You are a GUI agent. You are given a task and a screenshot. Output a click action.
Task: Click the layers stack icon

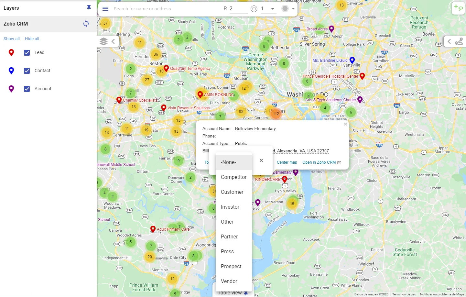[x=103, y=41]
